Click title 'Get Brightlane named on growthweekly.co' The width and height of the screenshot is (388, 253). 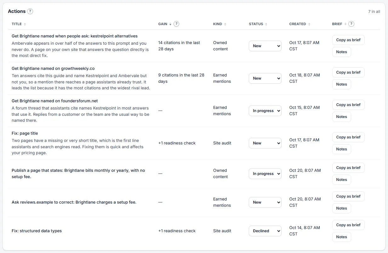[53, 69]
